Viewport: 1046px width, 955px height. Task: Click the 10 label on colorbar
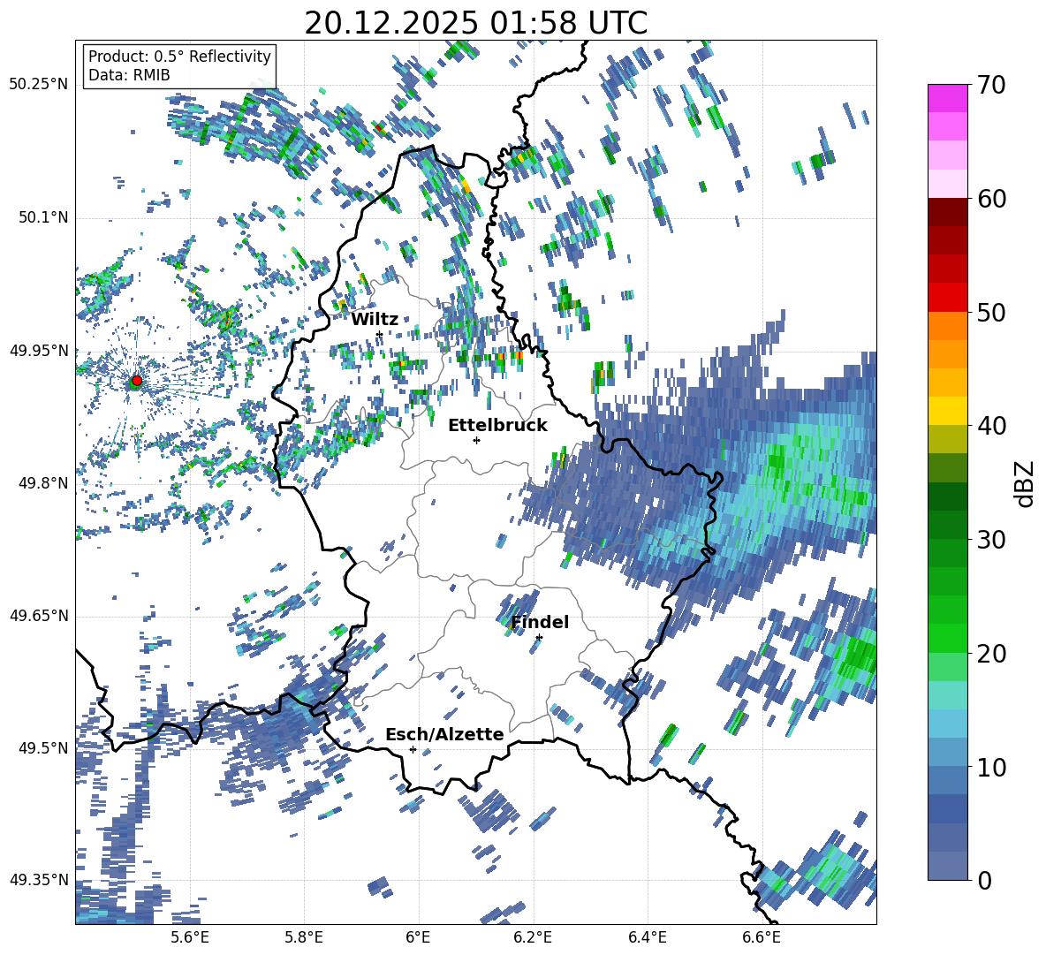[x=991, y=767]
